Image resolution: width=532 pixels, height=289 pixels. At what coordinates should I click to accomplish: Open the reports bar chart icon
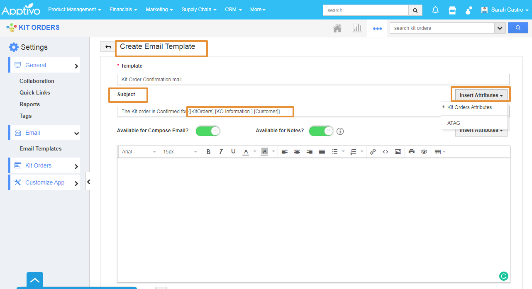click(x=357, y=28)
